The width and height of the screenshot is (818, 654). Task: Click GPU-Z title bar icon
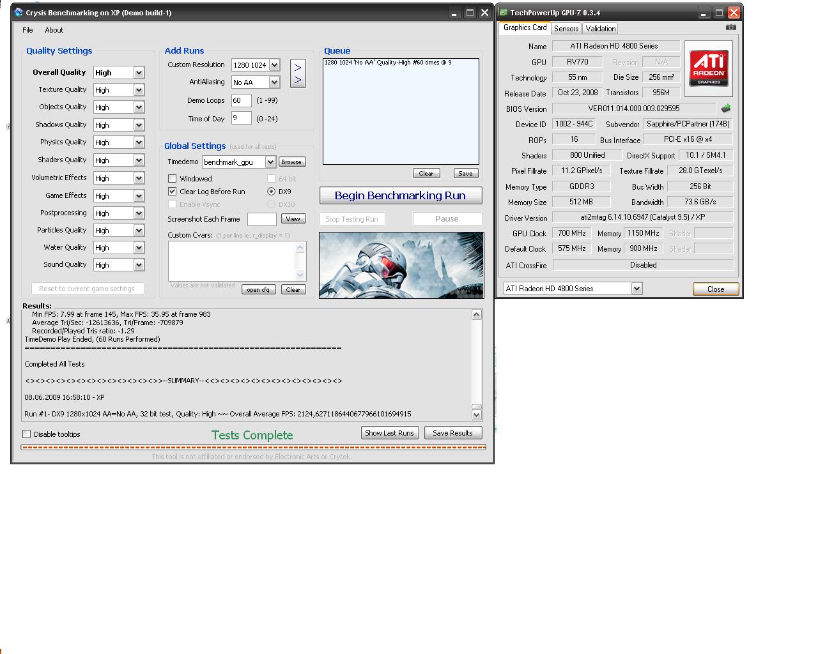pos(504,13)
